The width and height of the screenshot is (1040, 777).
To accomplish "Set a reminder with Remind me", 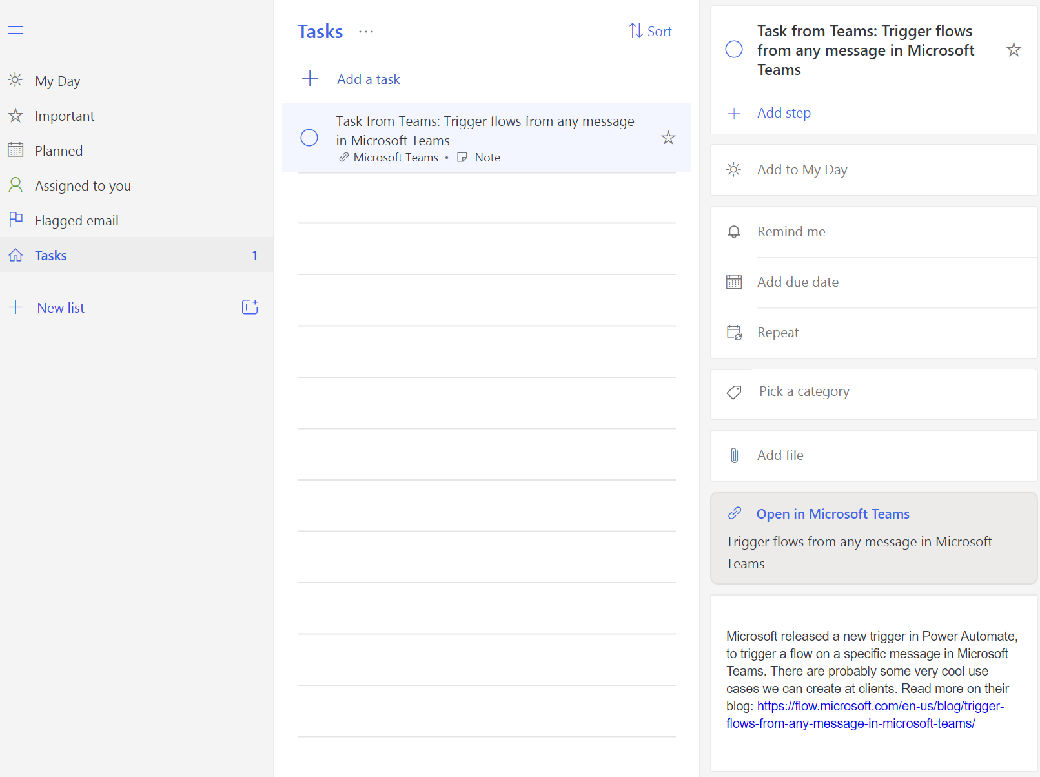I will click(873, 232).
